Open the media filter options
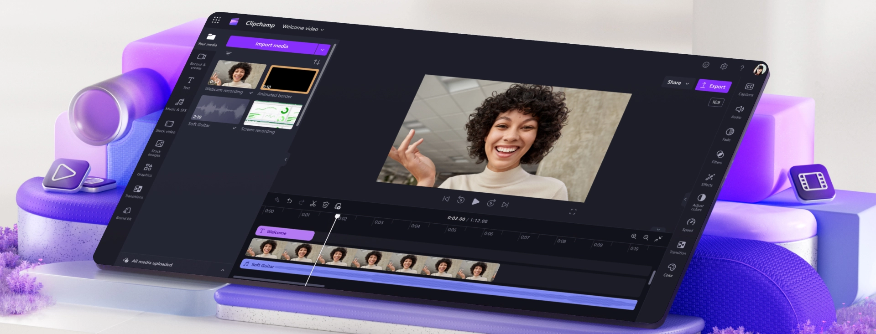 [x=229, y=54]
